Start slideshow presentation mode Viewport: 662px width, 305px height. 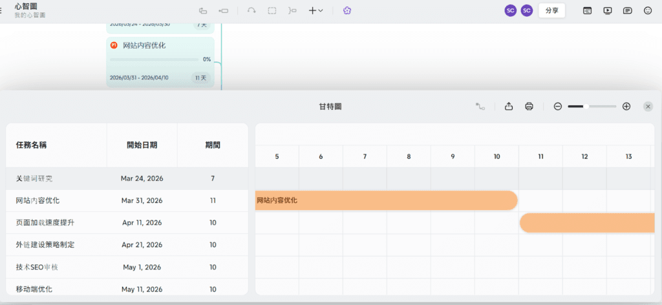pyautogui.click(x=607, y=10)
